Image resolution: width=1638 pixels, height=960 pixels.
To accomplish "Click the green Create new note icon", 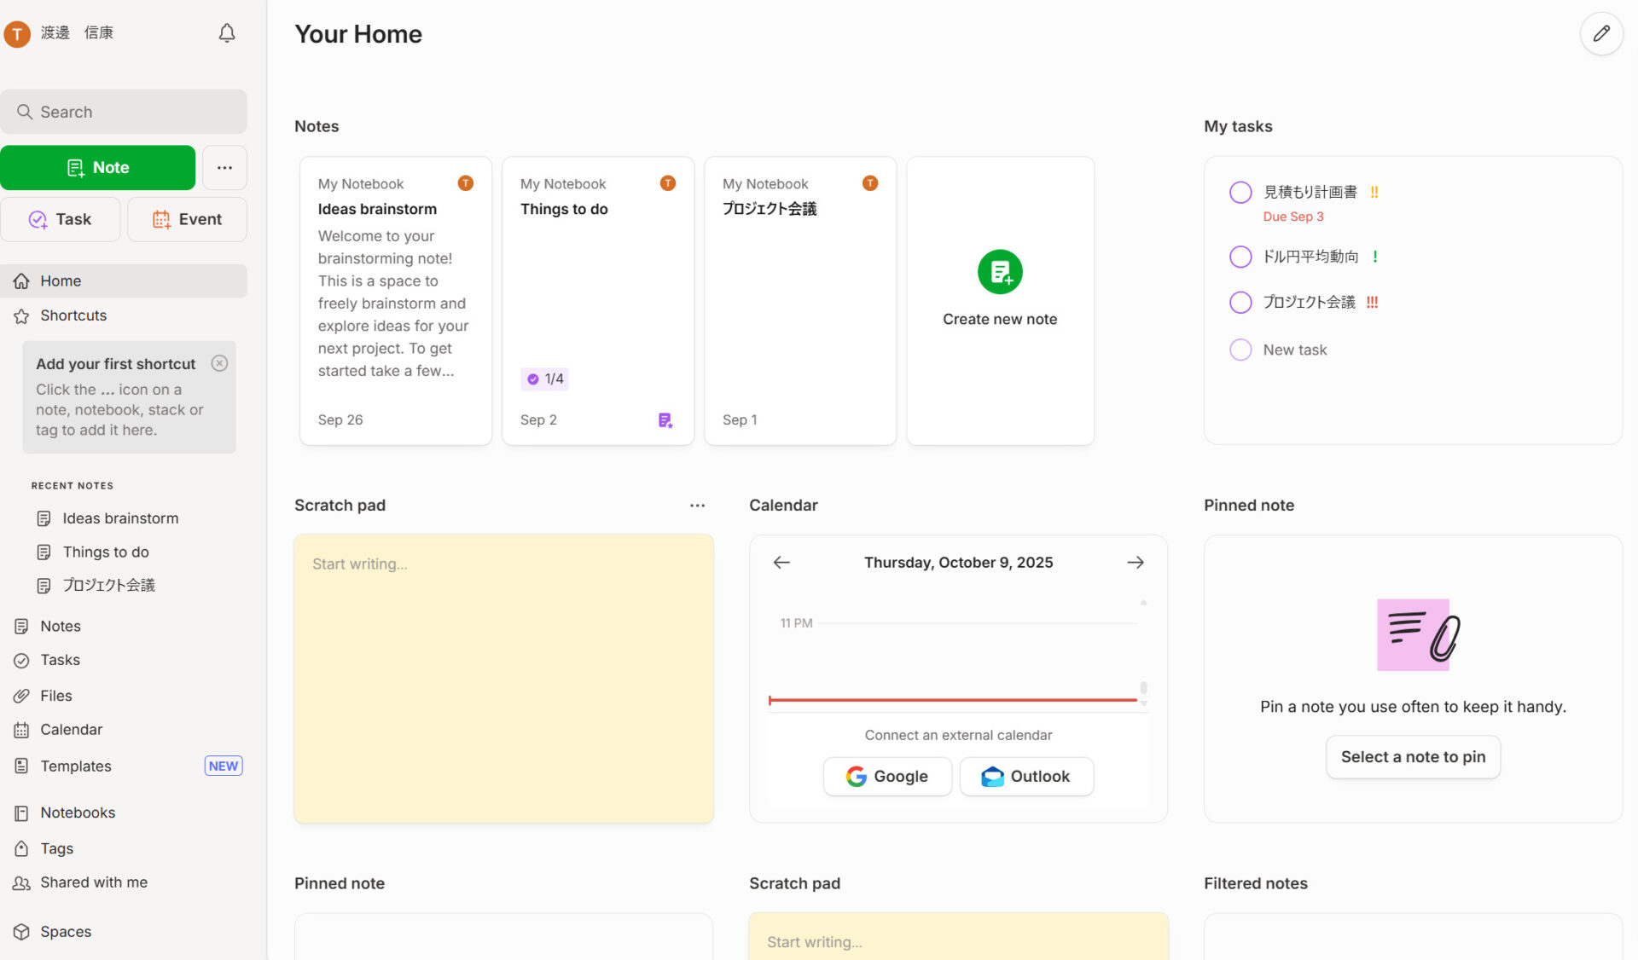I will point(1000,272).
